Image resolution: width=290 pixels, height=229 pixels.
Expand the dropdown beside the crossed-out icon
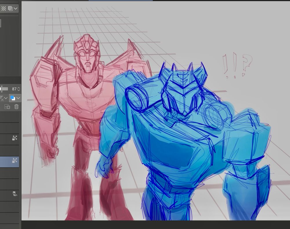coord(6,98)
